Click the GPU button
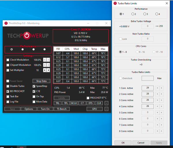 coord(95,109)
